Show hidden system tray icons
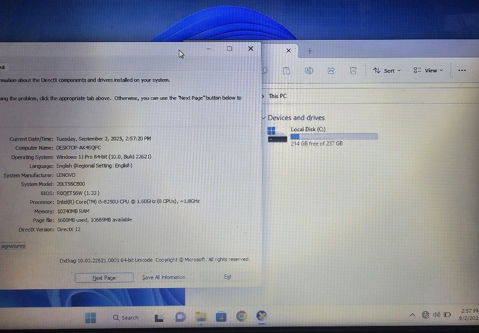This screenshot has width=479, height=333. (x=412, y=315)
